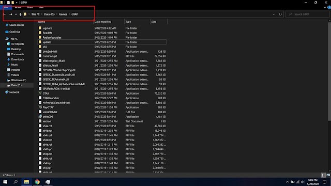
Task: Click Data (D:) breadcrumb in address bar
Action: [49, 14]
